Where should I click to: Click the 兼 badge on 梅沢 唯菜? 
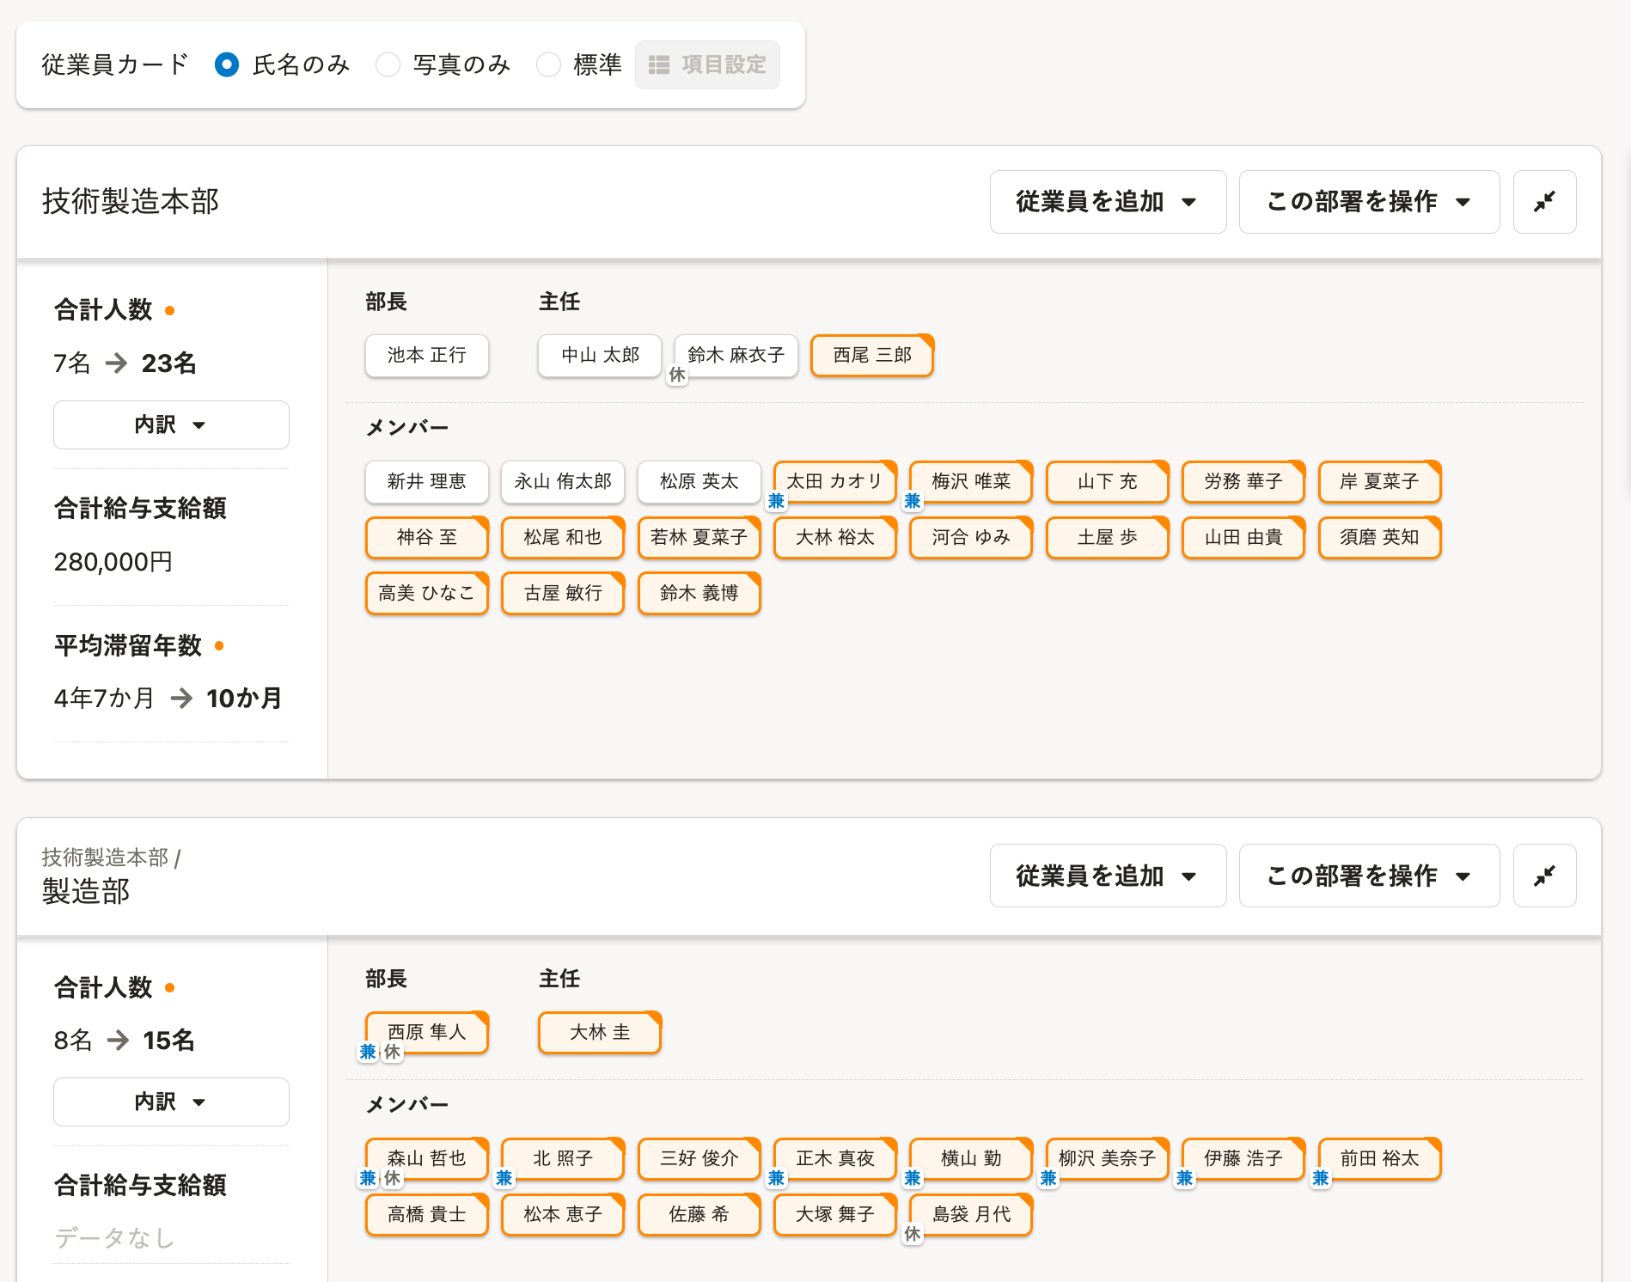pyautogui.click(x=913, y=501)
